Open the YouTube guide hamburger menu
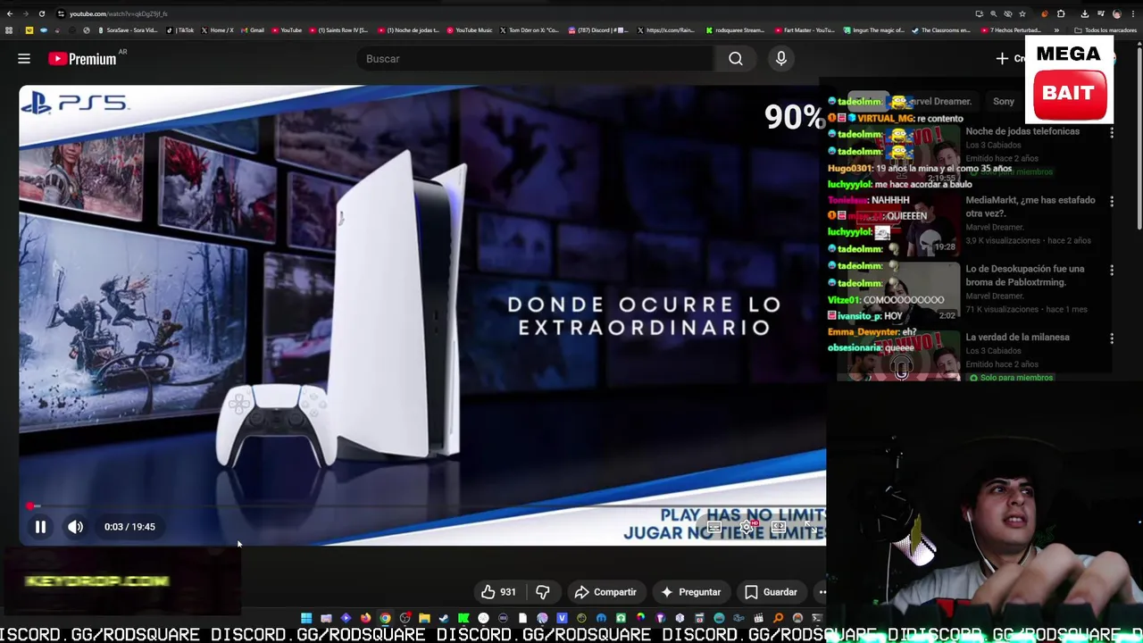1143x643 pixels. pyautogui.click(x=24, y=59)
